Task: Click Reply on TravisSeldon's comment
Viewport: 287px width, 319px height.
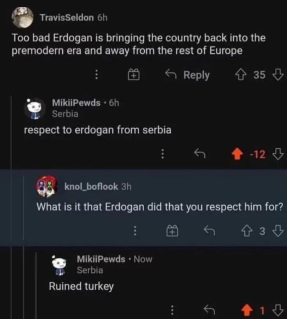Action: pyautogui.click(x=187, y=75)
